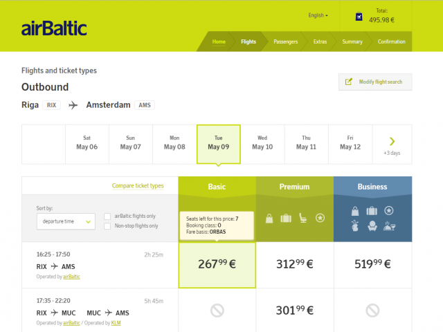This screenshot has width=443, height=332.
Task: Tick the Non-stop flights only checkbox
Action: click(107, 225)
